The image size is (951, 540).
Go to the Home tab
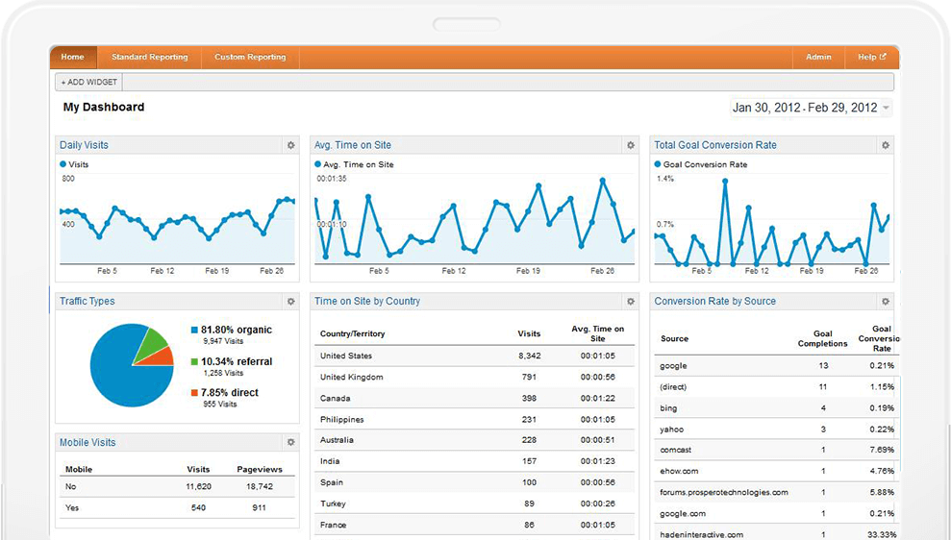point(72,57)
